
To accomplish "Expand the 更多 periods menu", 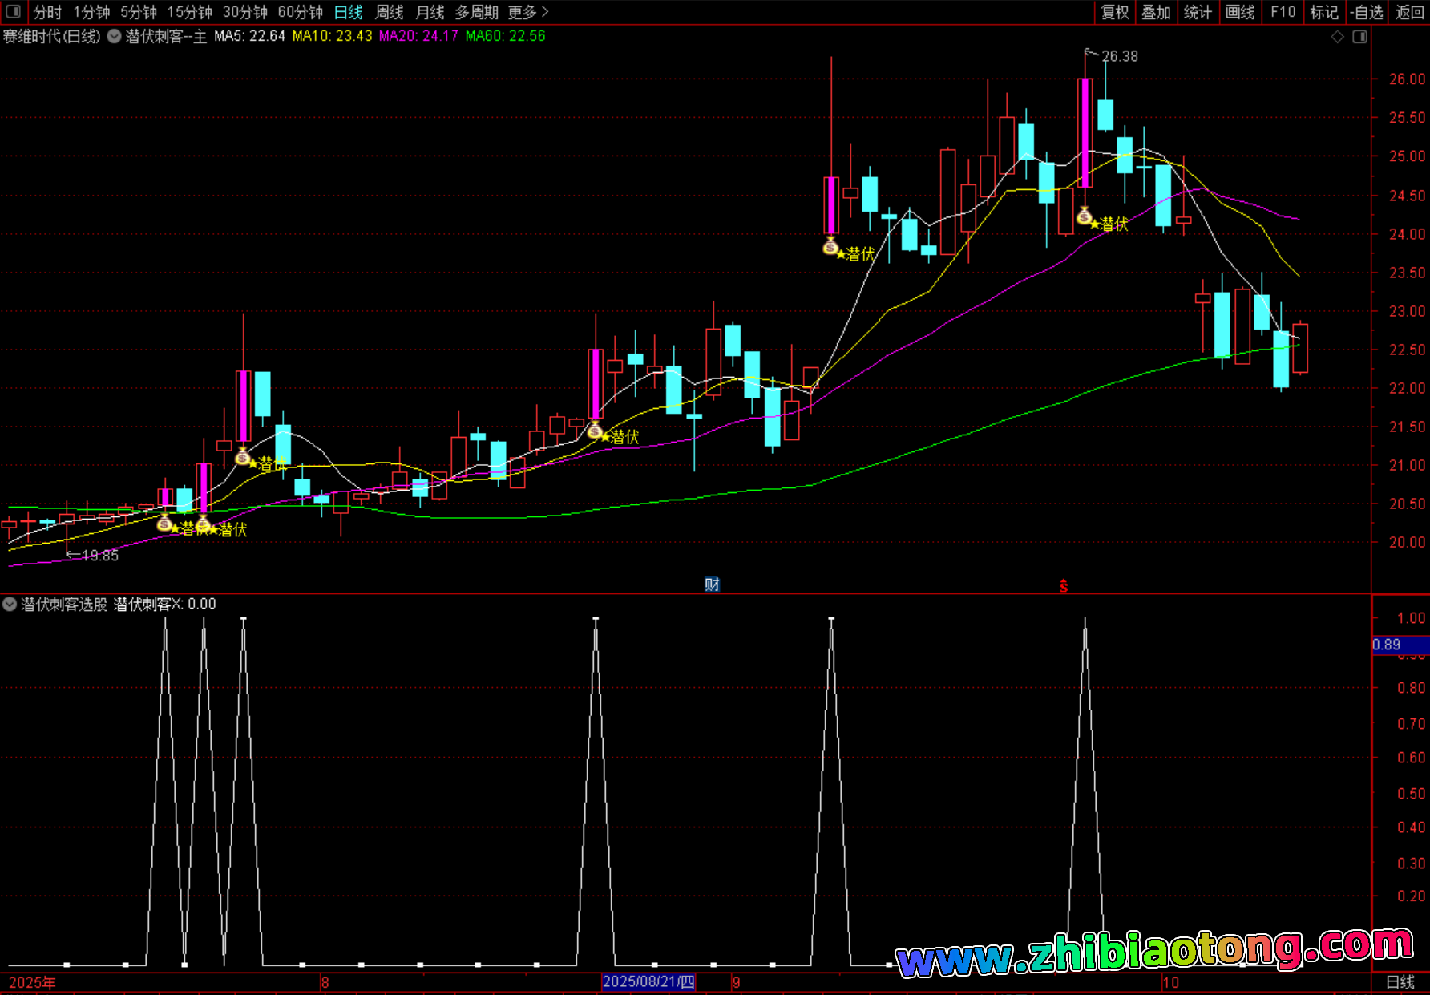I will (x=527, y=12).
